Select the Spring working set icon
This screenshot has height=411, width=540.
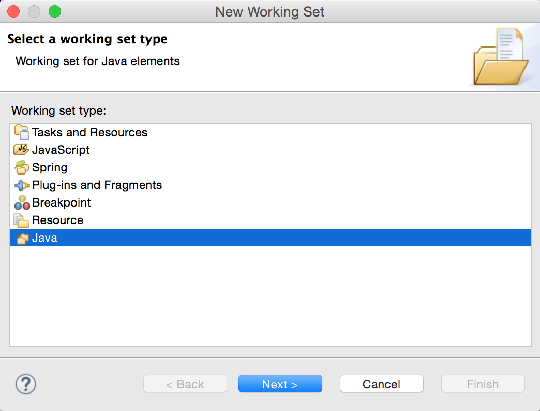(21, 167)
